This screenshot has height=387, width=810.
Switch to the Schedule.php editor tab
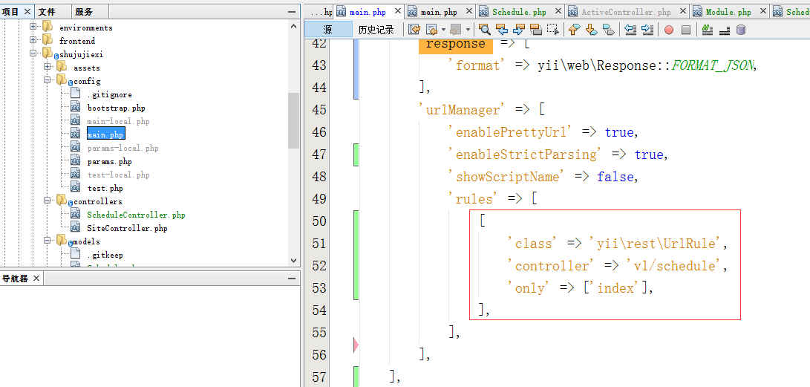coord(519,12)
